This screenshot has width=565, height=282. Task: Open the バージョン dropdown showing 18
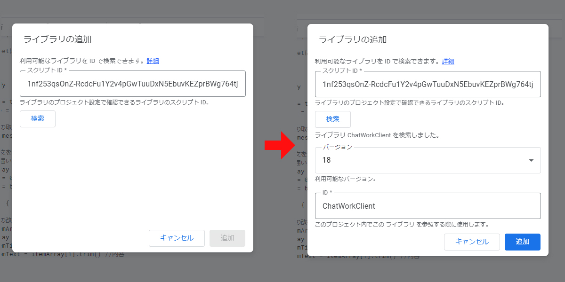[428, 160]
